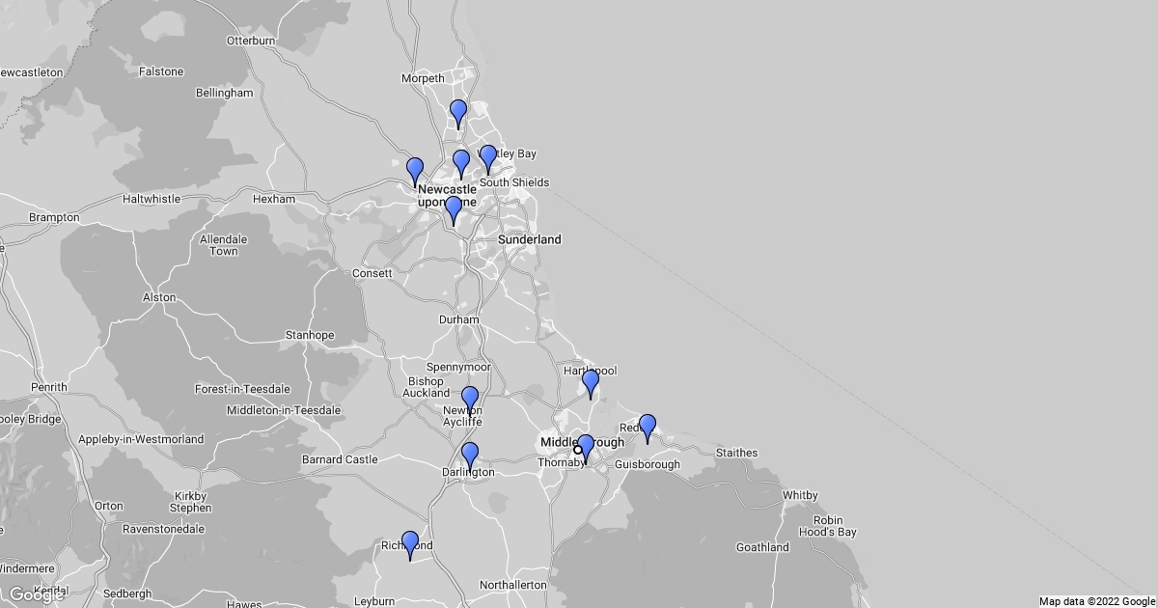Viewport: 1158px width, 608px height.
Task: Click the map pin south of Morpeth
Action: click(x=458, y=112)
